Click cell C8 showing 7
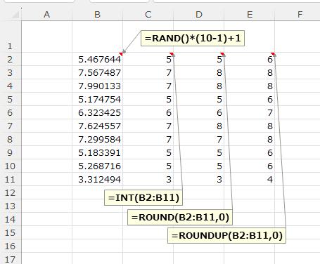 148,139
